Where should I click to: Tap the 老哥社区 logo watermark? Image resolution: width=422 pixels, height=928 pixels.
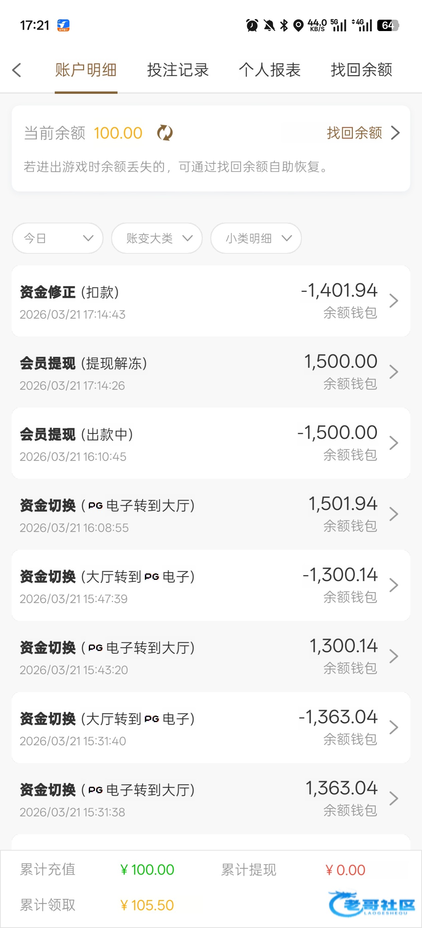pos(372,903)
